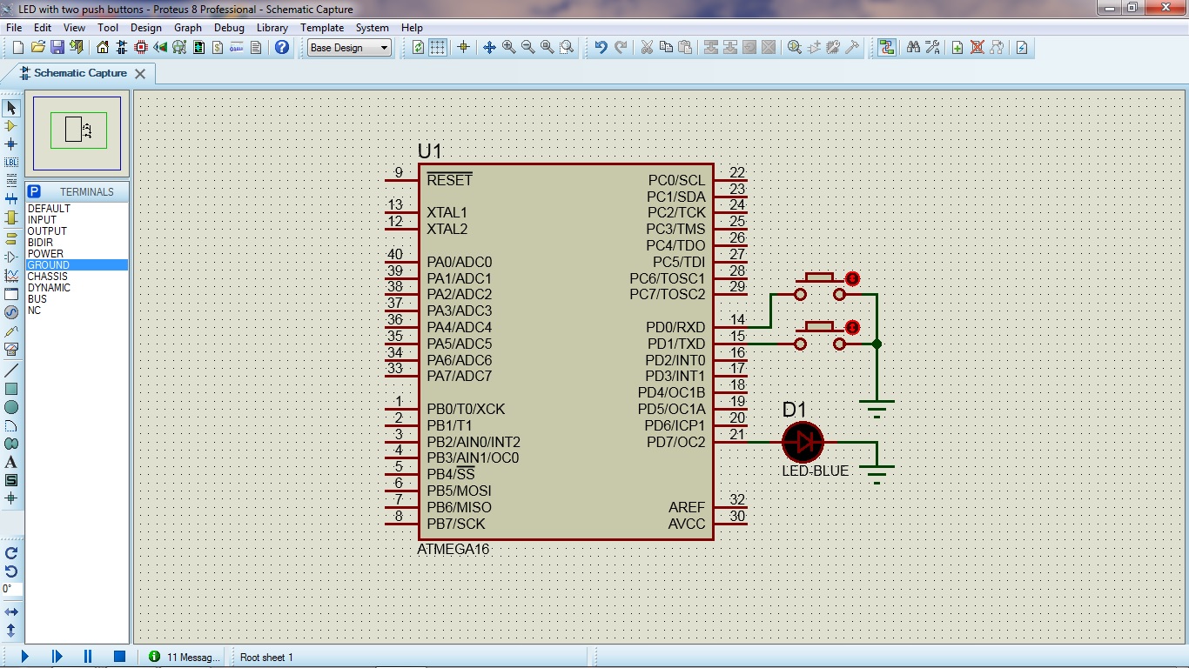Zoom in using the magnifier icon
The height and width of the screenshot is (668, 1189).
[507, 47]
